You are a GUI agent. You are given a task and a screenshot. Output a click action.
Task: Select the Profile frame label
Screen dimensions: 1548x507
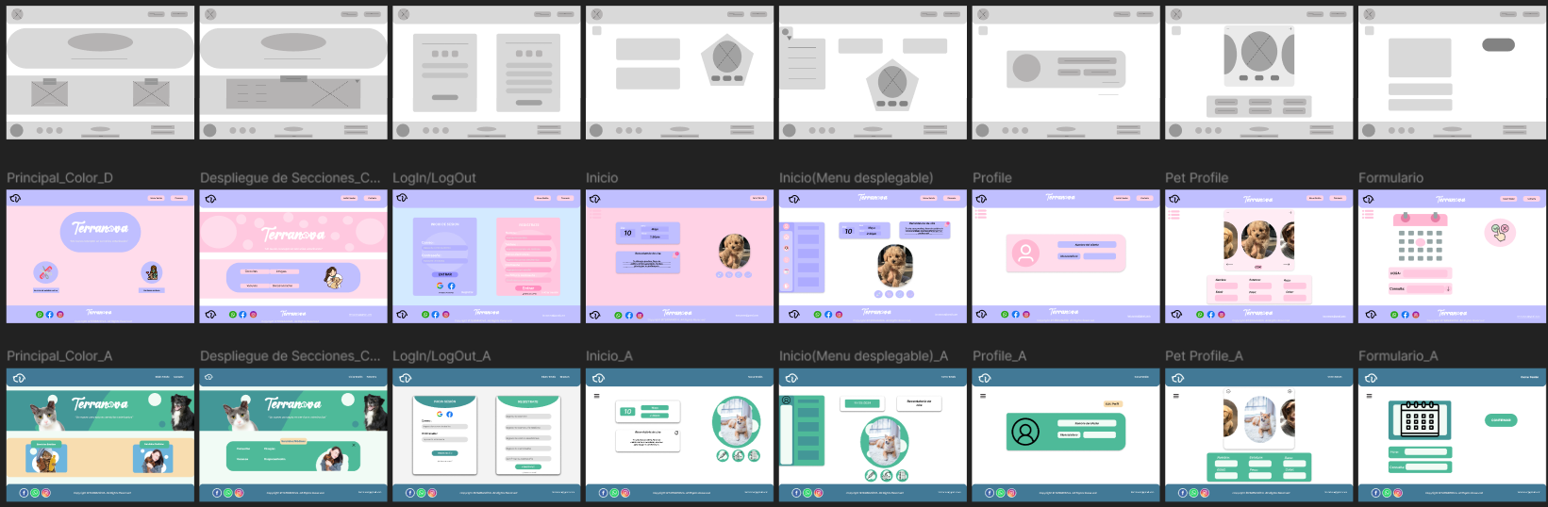point(992,178)
